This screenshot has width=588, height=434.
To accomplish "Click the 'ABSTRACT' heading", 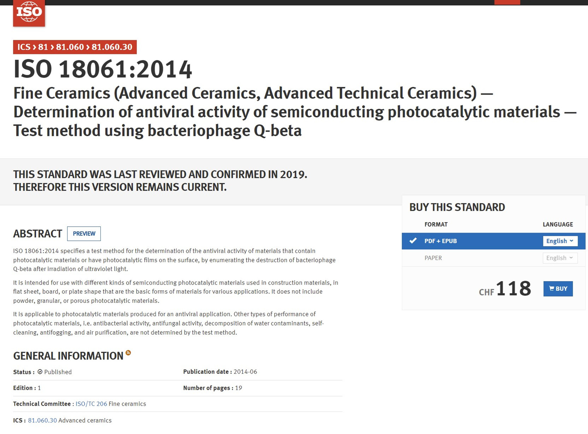I will (x=37, y=233).
